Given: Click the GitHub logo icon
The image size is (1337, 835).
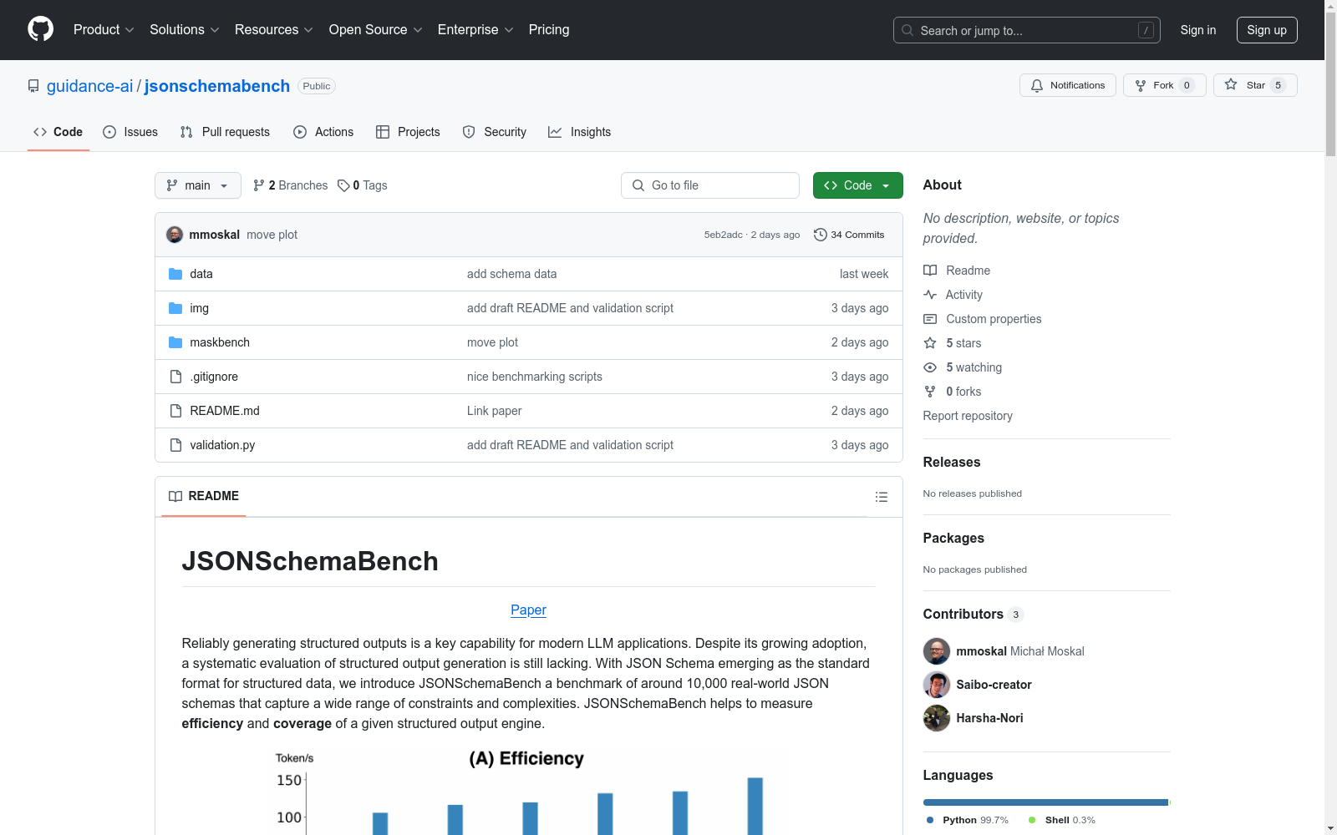Looking at the screenshot, I should pos(40,29).
